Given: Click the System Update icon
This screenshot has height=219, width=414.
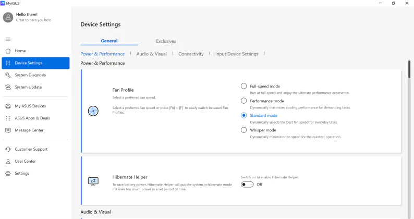Looking at the screenshot, I should tap(8, 87).
